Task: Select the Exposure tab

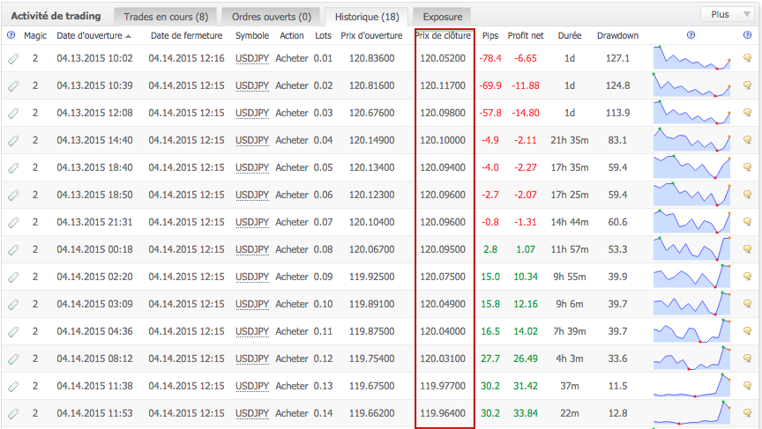Action: (442, 16)
